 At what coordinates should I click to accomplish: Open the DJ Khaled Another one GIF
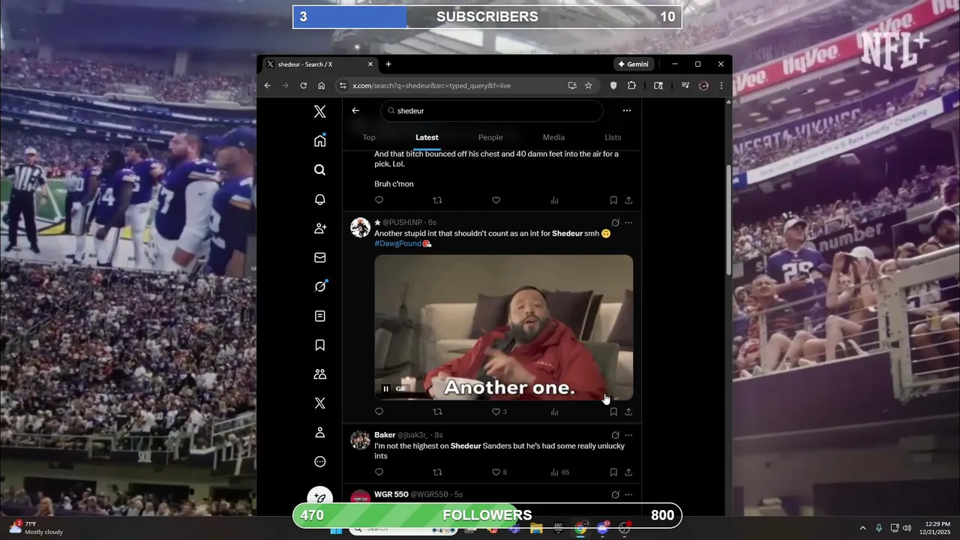(504, 328)
